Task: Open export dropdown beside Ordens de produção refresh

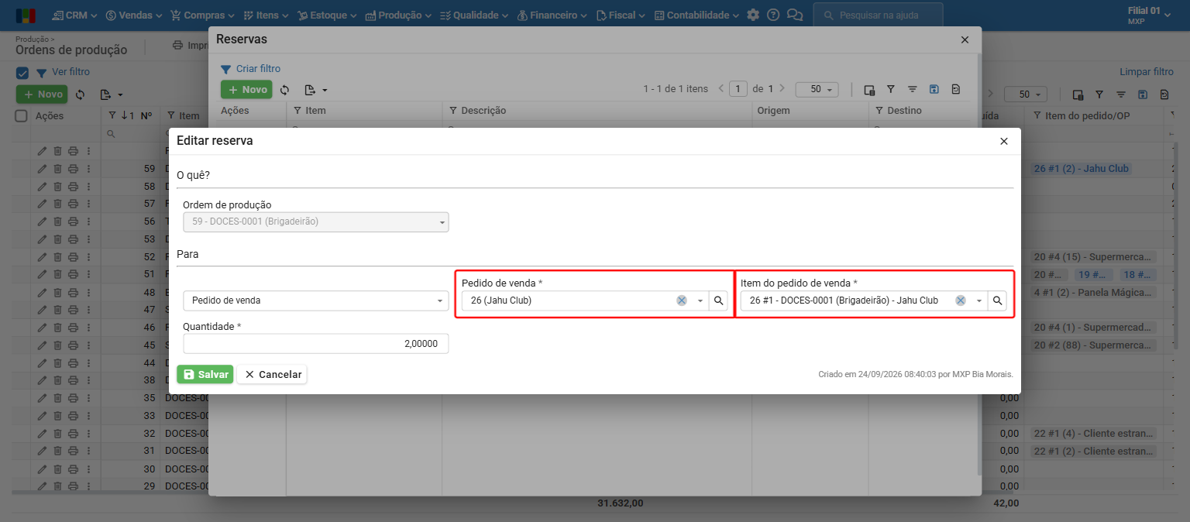Action: (x=112, y=94)
